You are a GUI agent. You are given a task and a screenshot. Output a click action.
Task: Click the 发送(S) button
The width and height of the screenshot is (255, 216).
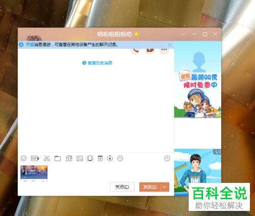coord(150,187)
